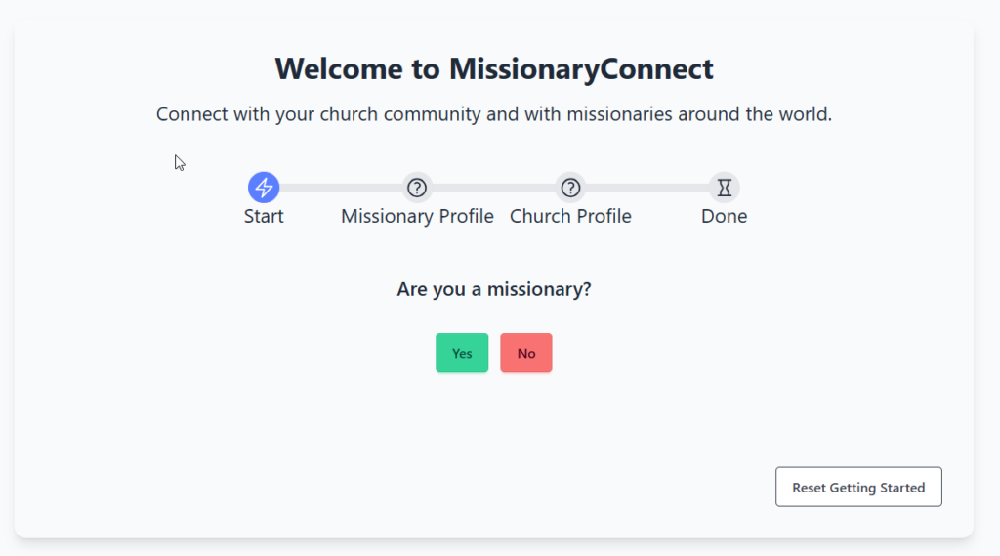The height and width of the screenshot is (556, 1000).
Task: Click the "Are you a missionary?" question text
Action: [x=494, y=289]
